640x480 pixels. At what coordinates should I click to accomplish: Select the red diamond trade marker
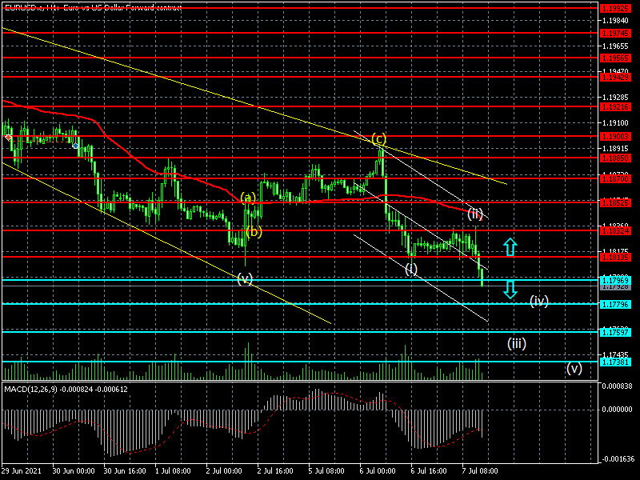click(x=8, y=138)
